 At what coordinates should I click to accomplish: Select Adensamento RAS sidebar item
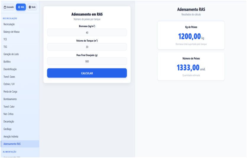point(20,144)
